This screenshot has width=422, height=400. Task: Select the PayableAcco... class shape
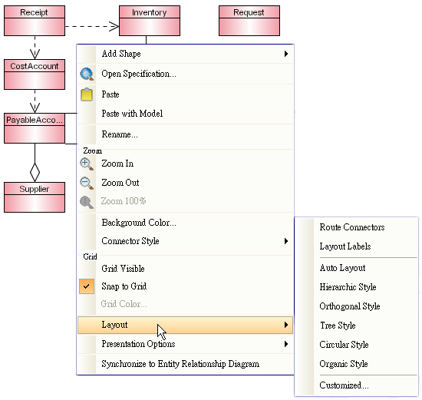point(35,128)
